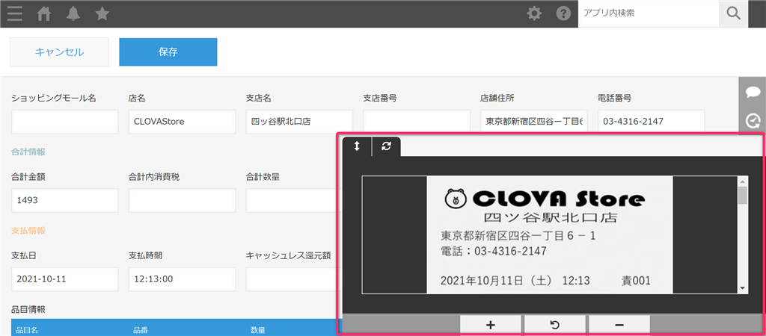Image resolution: width=766 pixels, height=336 pixels.
Task: Rotate the receipt image counterclockwise
Action: [x=555, y=325]
